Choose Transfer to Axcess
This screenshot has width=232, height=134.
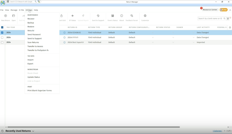[35, 46]
